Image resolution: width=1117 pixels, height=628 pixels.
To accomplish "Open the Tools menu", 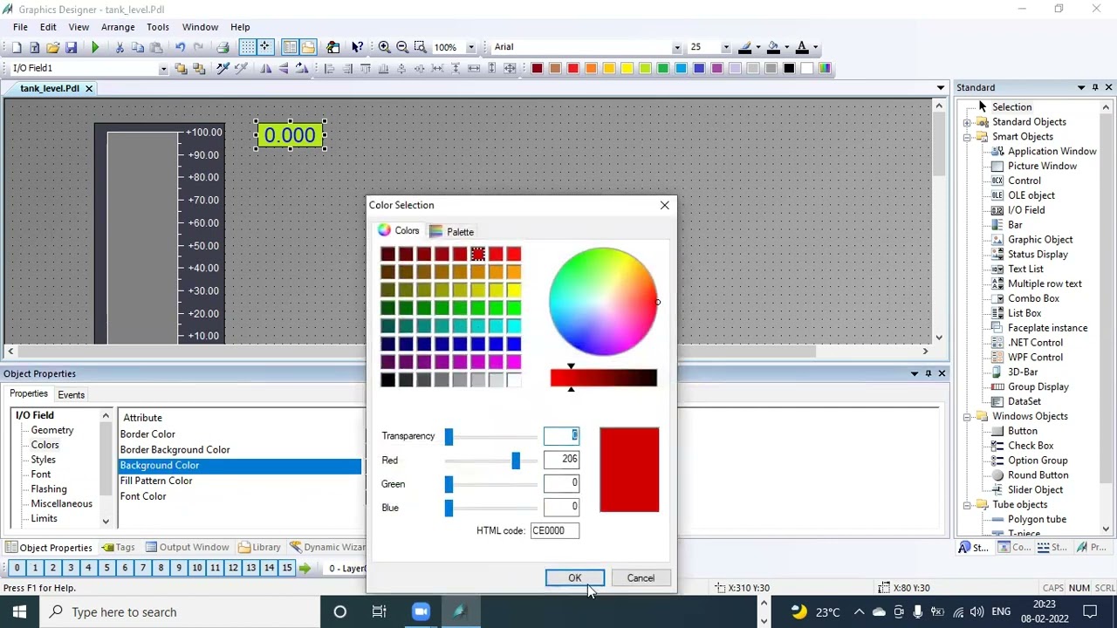I will point(158,27).
